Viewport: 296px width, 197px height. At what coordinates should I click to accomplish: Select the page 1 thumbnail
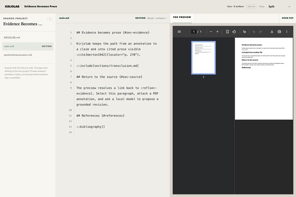pyautogui.click(x=203, y=58)
